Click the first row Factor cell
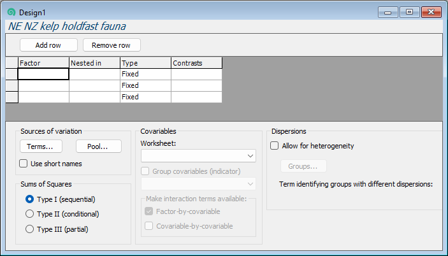The height and width of the screenshot is (256, 448). [43, 74]
